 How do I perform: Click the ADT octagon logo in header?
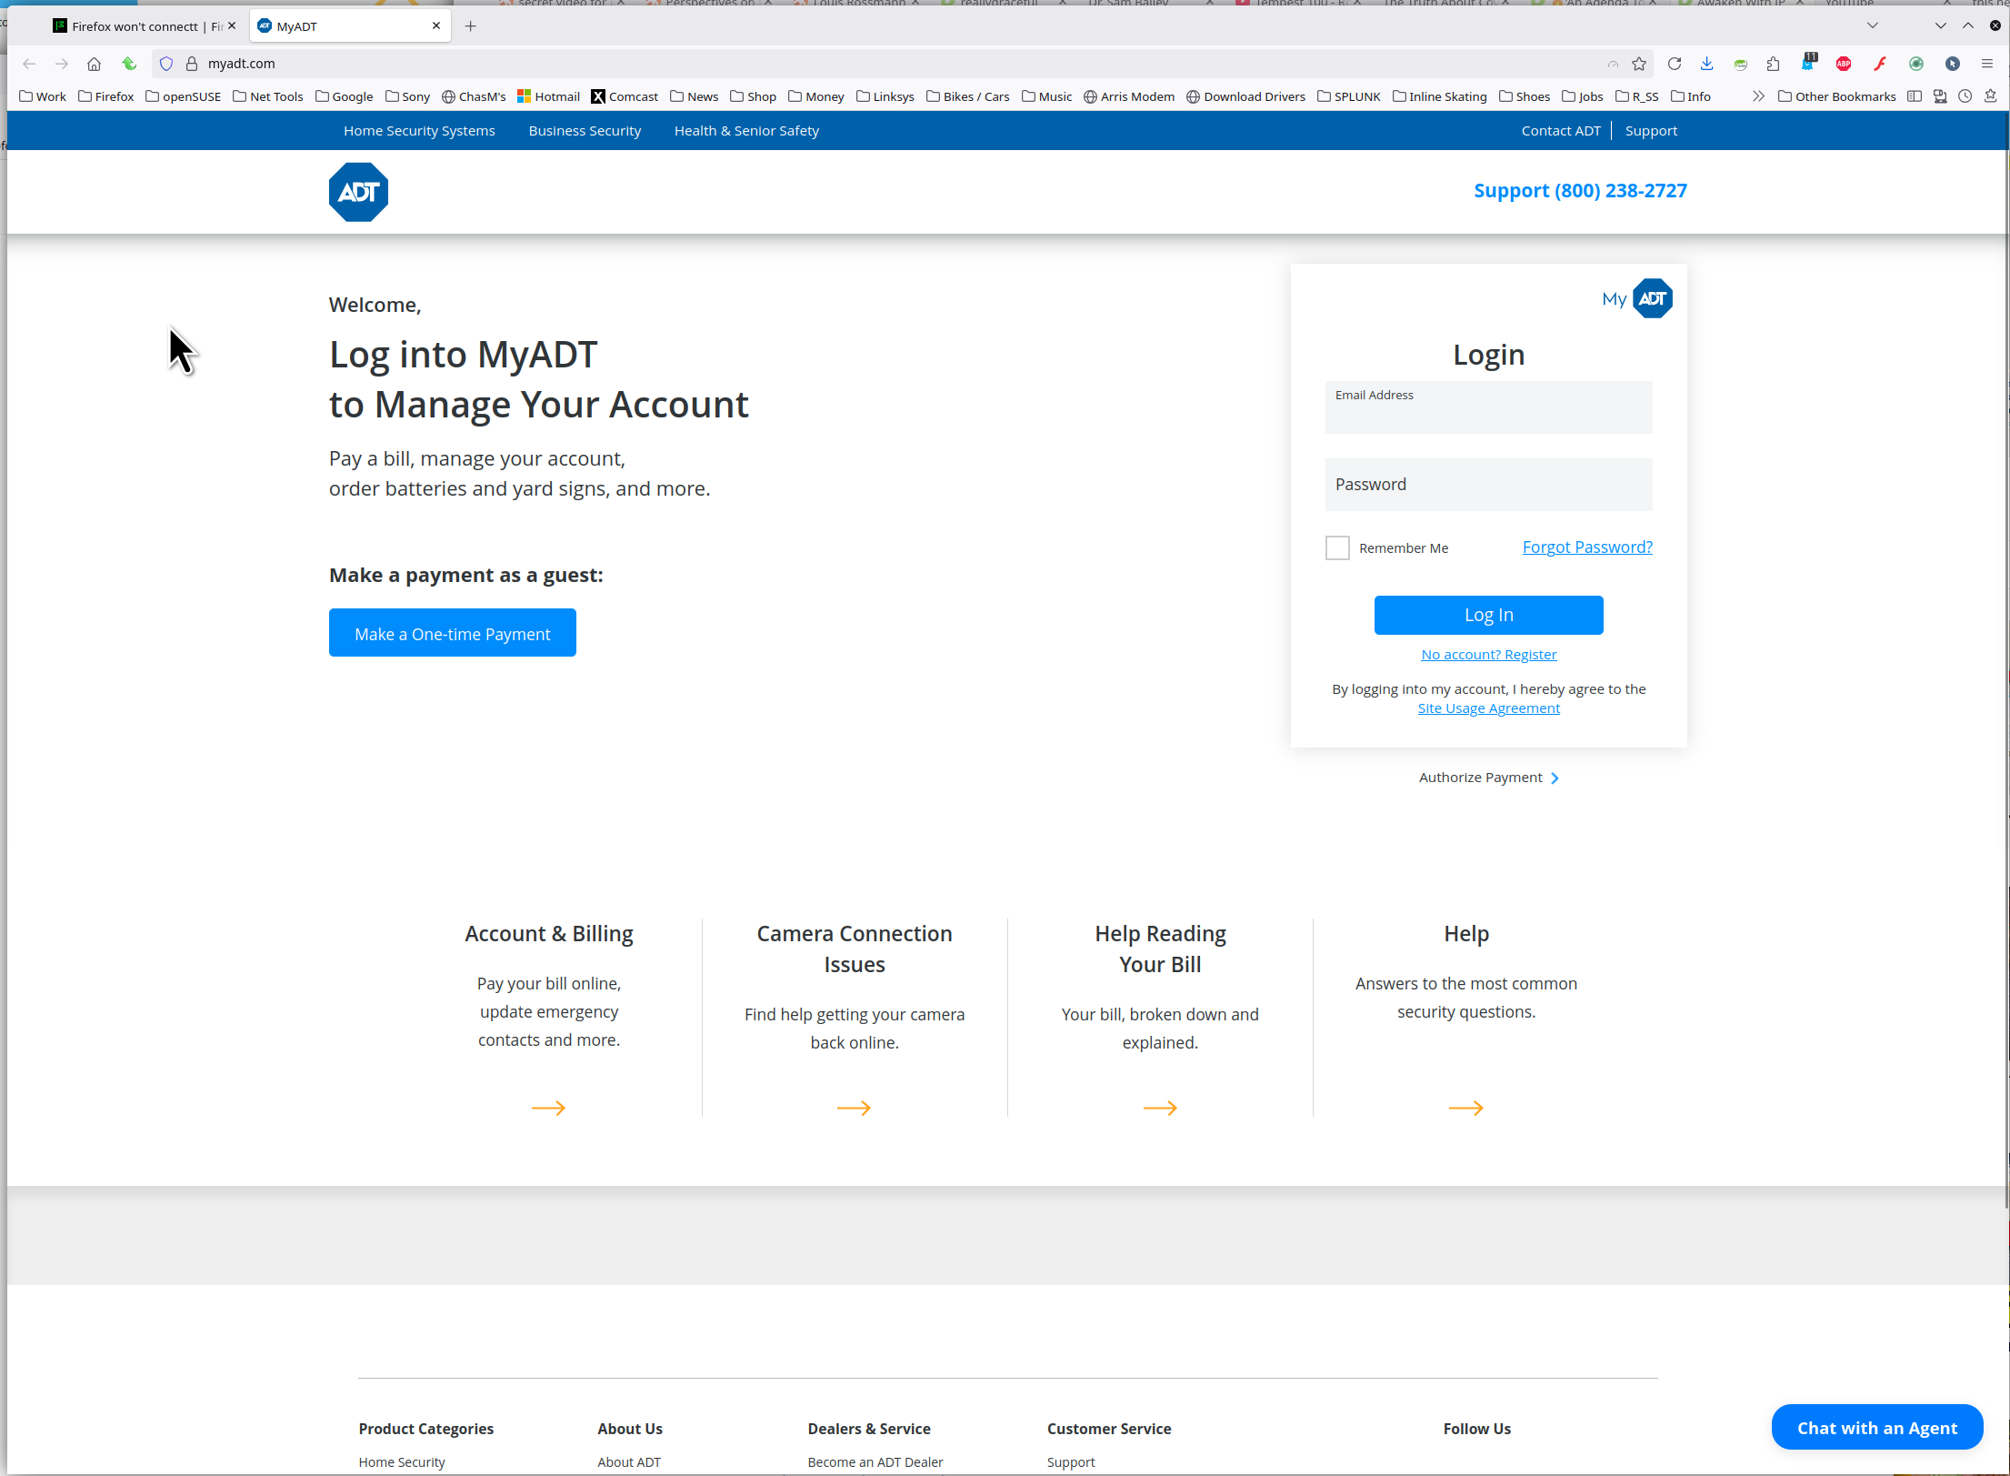coord(358,192)
